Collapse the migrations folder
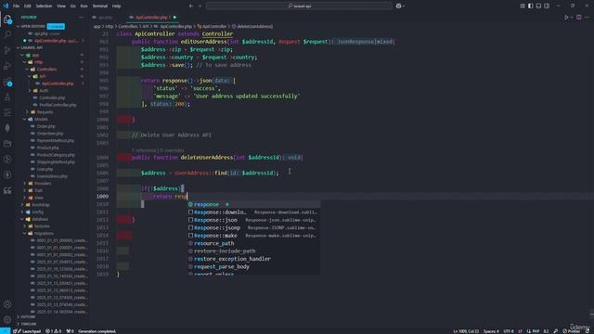Screen dimensions: 594x334 (x=44, y=234)
